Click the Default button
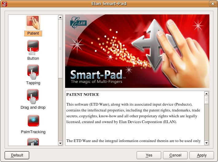 17,155
